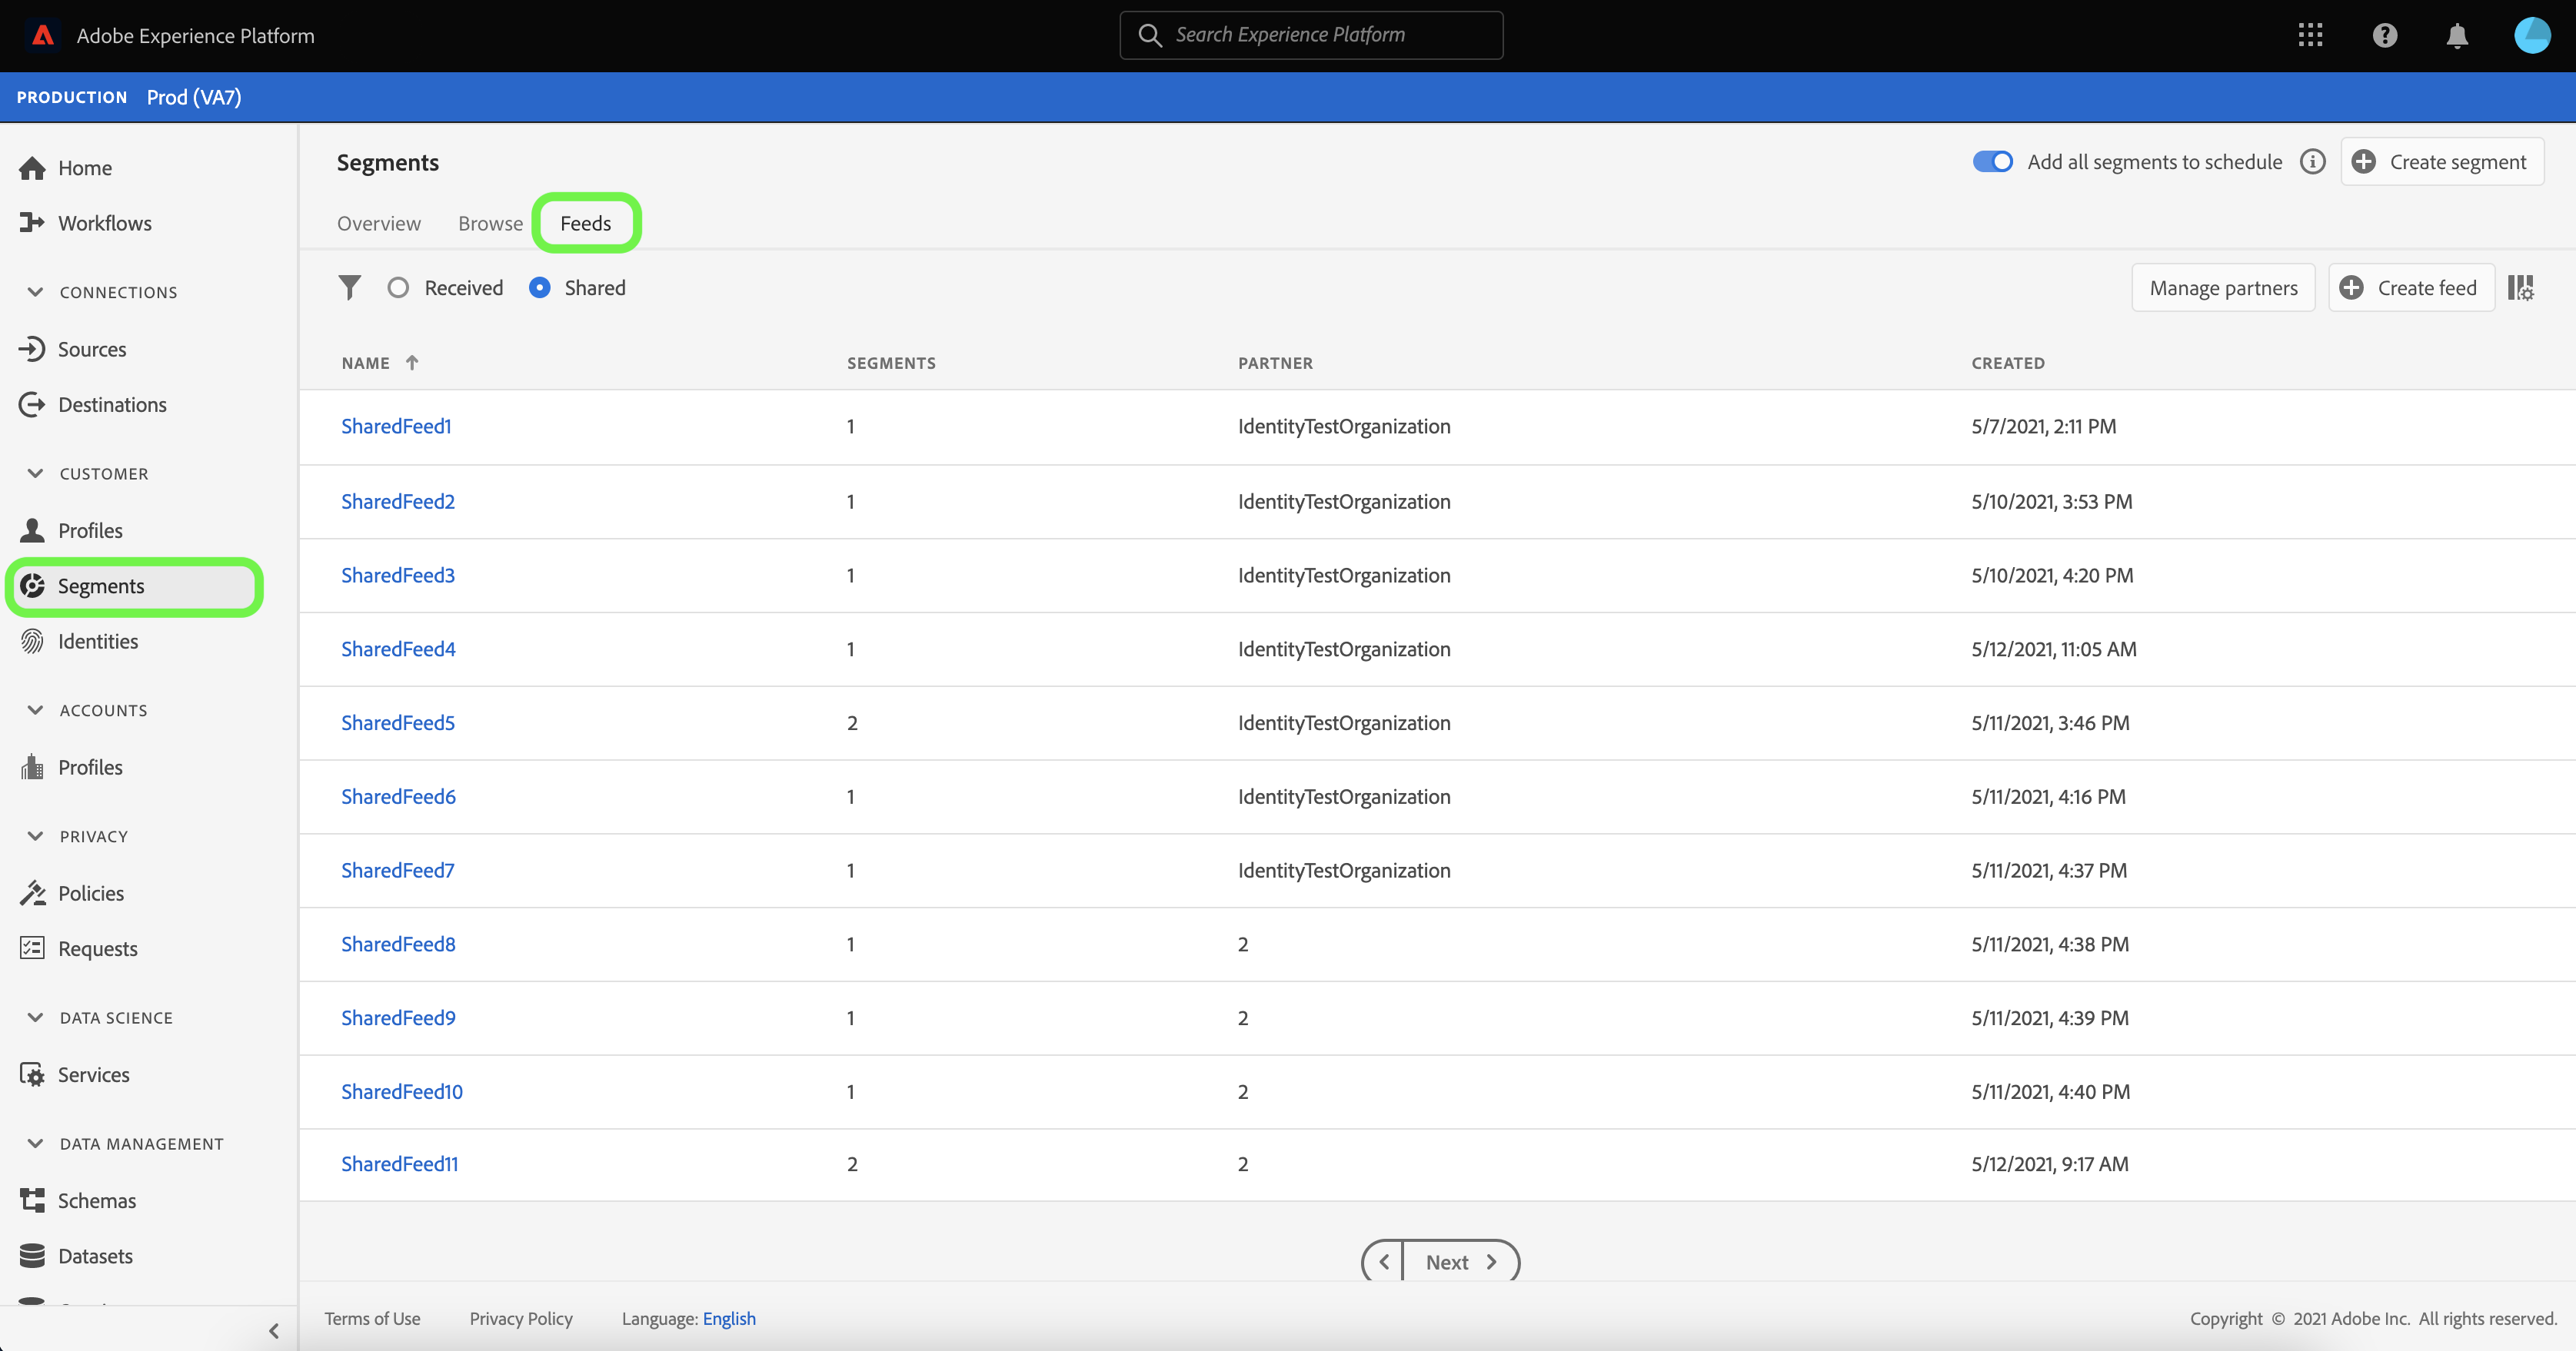Disable Add all segments to schedule toggle
Screen dimensions: 2576x1351
point(1992,162)
